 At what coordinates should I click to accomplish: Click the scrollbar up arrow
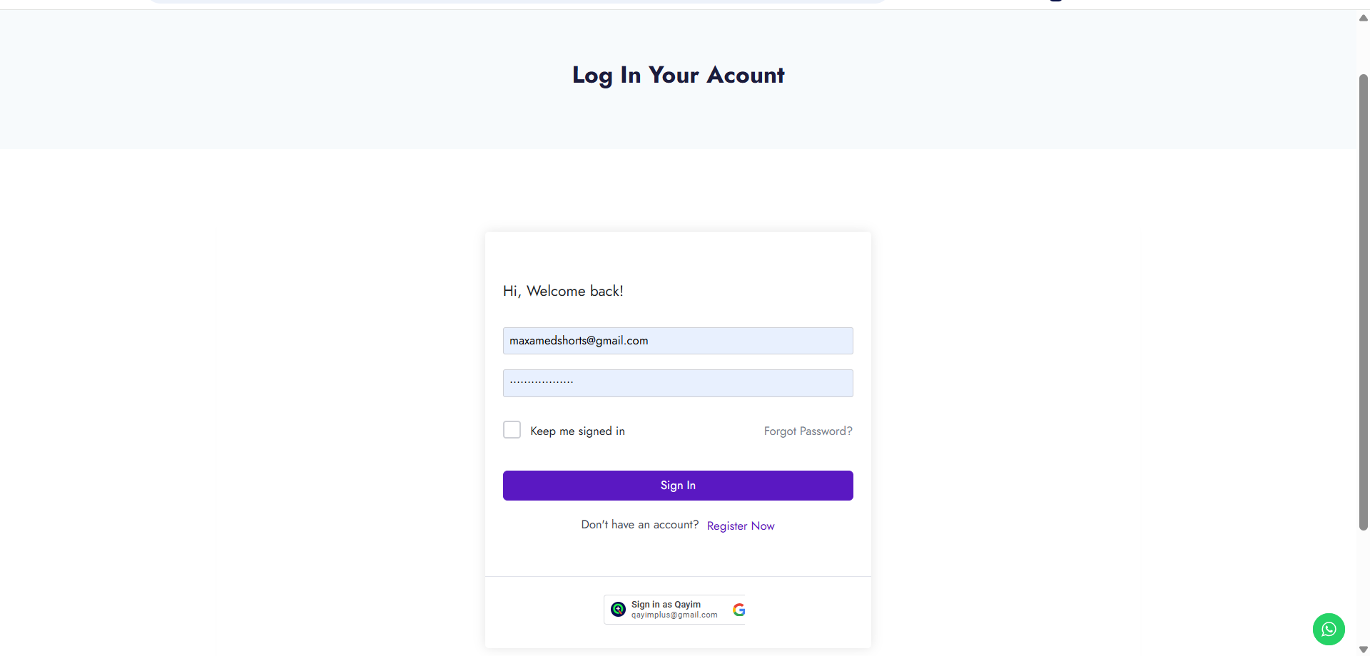(x=1363, y=18)
